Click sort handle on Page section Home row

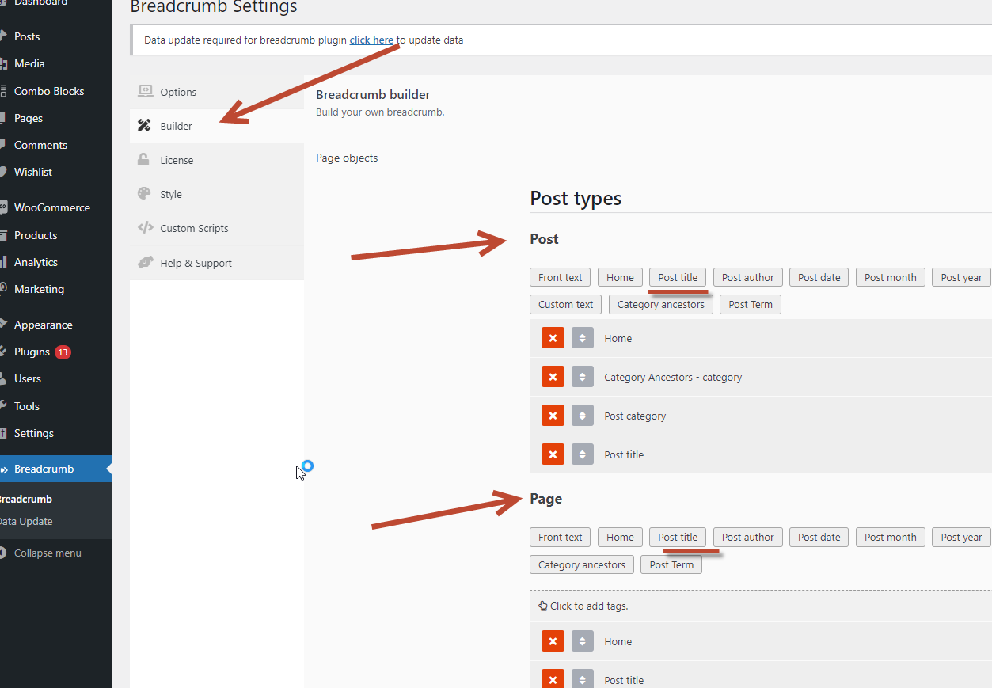coord(583,641)
